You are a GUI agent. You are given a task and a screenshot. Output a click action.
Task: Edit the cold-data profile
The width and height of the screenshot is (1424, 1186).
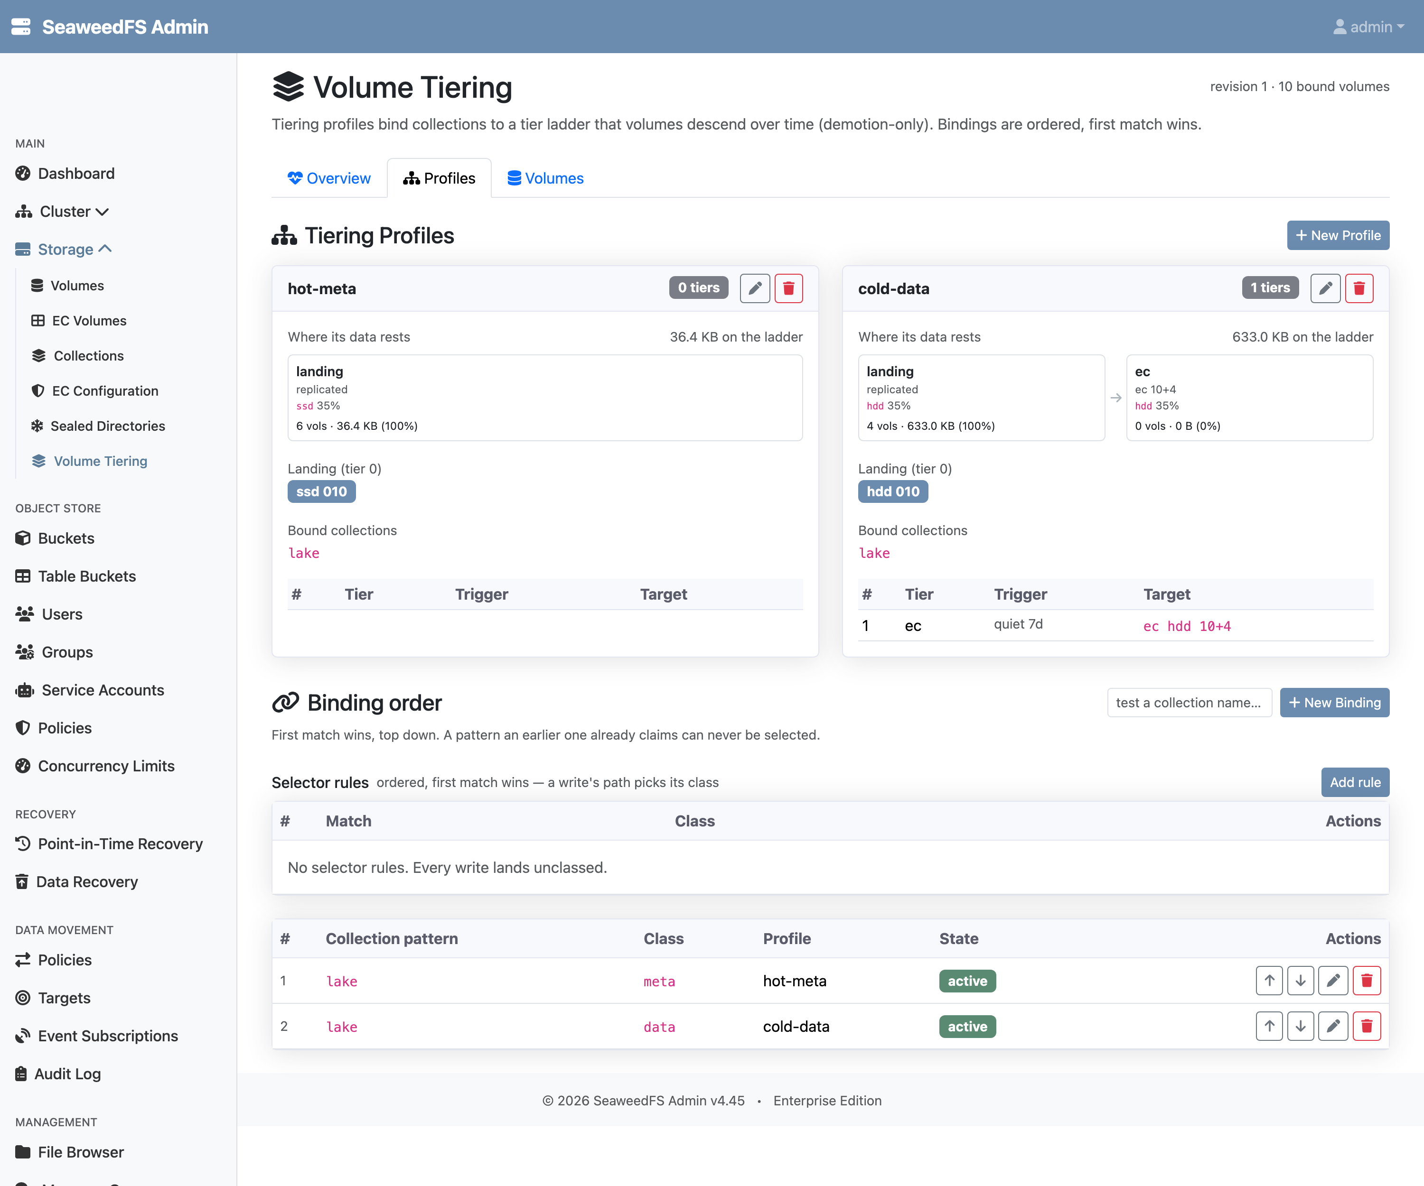click(1325, 289)
